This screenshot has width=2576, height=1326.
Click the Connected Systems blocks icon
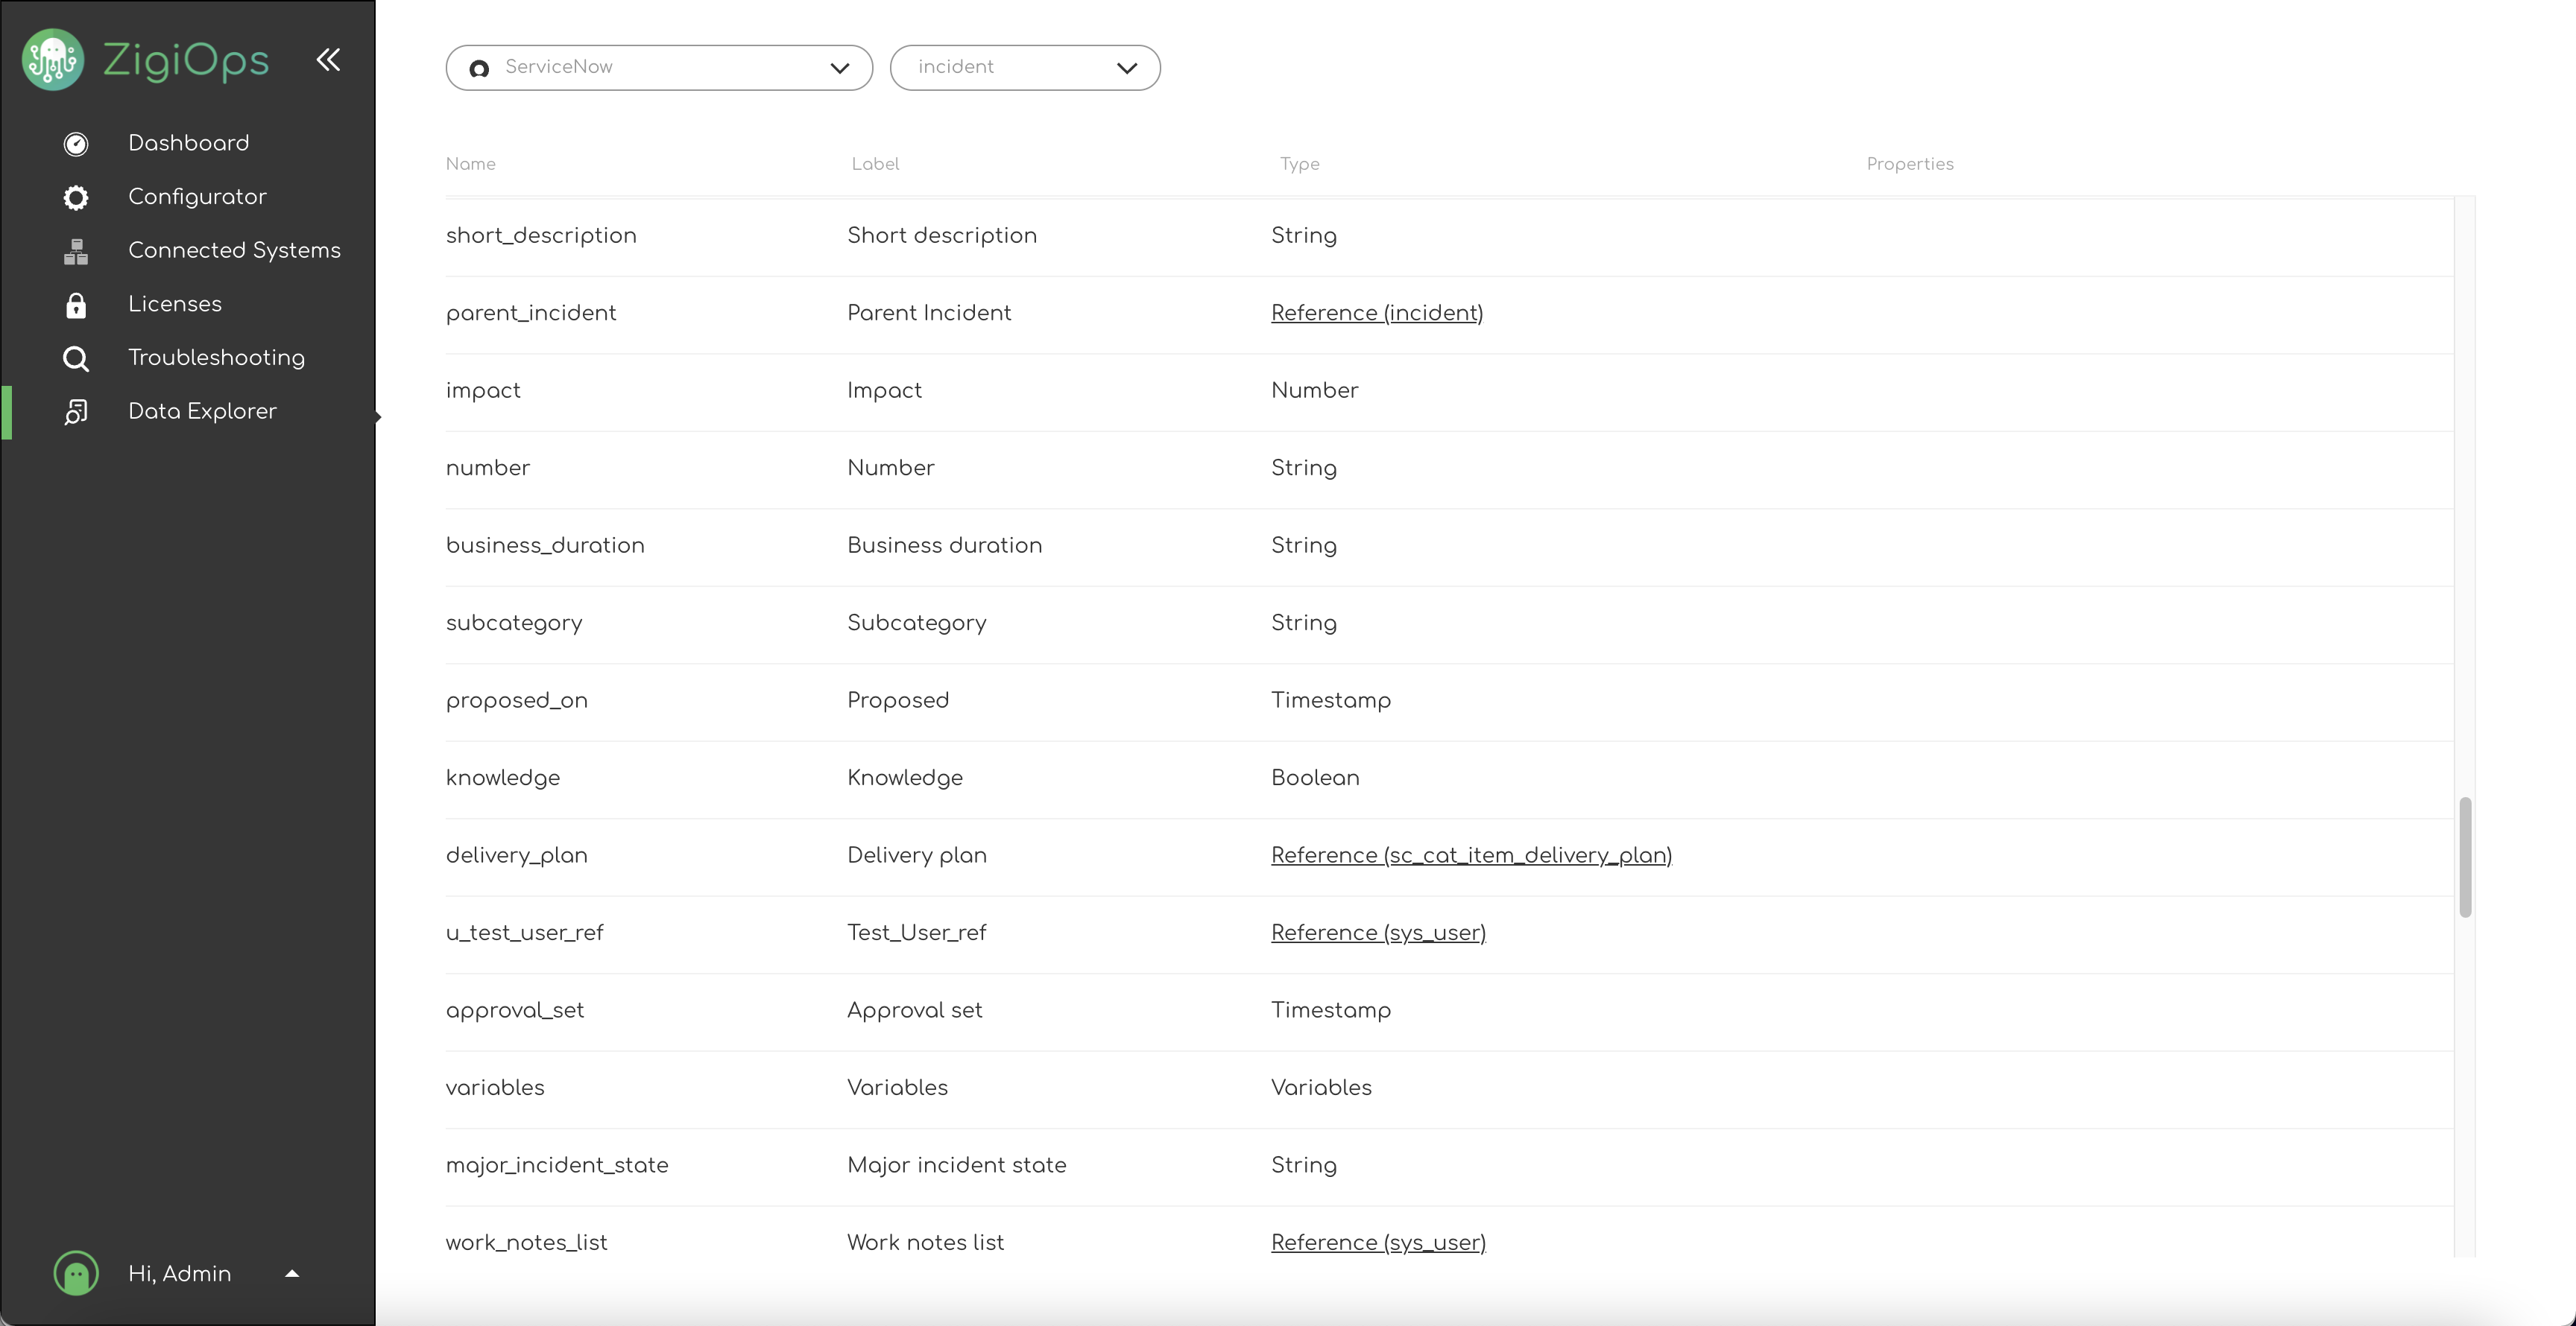click(76, 252)
